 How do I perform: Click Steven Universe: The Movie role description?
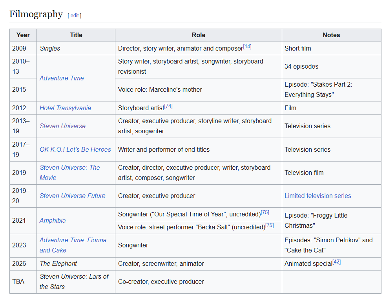pyautogui.click(x=194, y=172)
